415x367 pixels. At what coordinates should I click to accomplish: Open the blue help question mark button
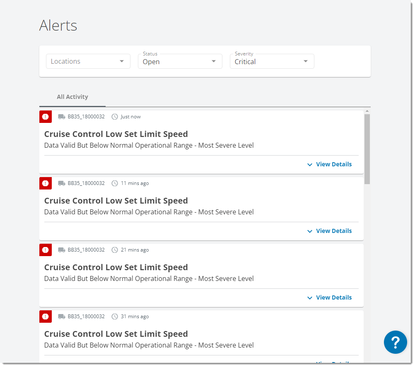[395, 342]
